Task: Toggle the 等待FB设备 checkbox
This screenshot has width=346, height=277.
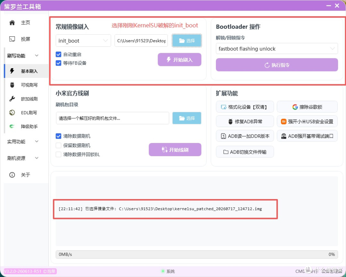Action: (59, 63)
